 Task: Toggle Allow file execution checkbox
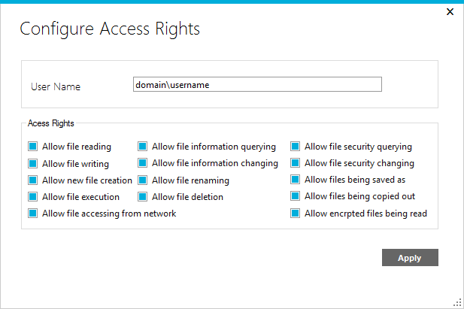pyautogui.click(x=33, y=197)
